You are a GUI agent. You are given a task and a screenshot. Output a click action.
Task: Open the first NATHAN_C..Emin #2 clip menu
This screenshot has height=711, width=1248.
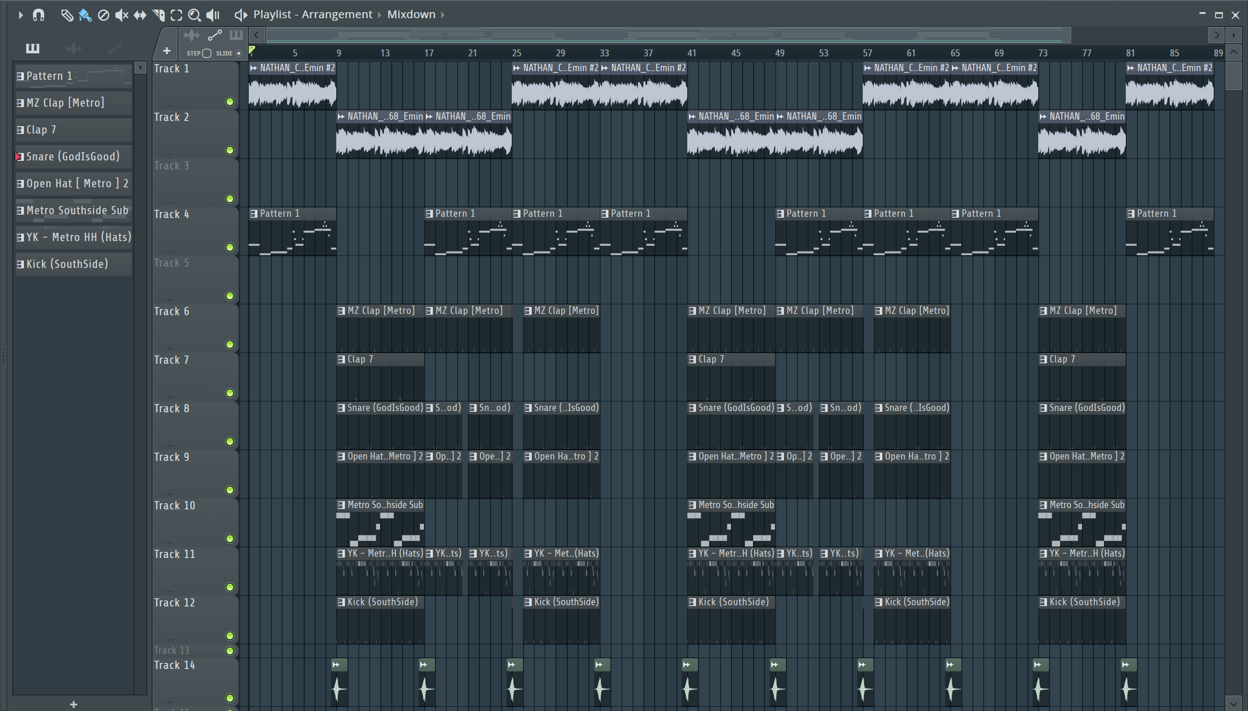(x=254, y=68)
